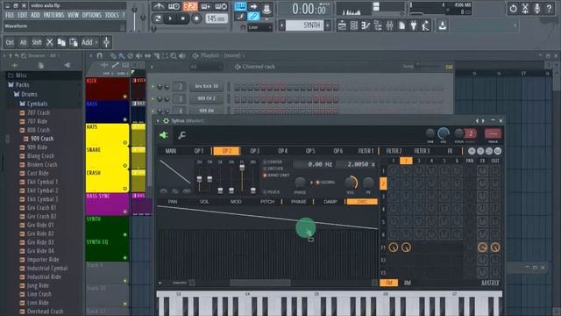Screen dimensions: 561x316
Task: Open the plugin picker plug icon
Action: pos(414,25)
